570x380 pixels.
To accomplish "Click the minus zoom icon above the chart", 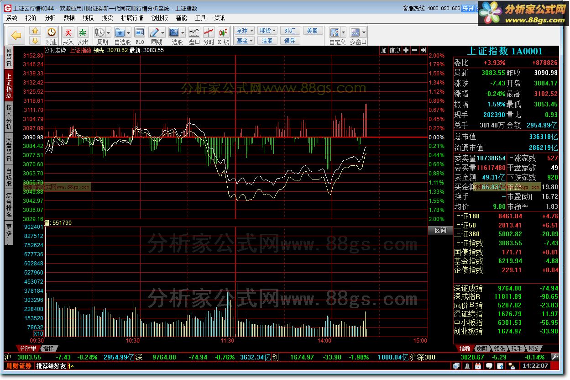I will (x=414, y=50).
